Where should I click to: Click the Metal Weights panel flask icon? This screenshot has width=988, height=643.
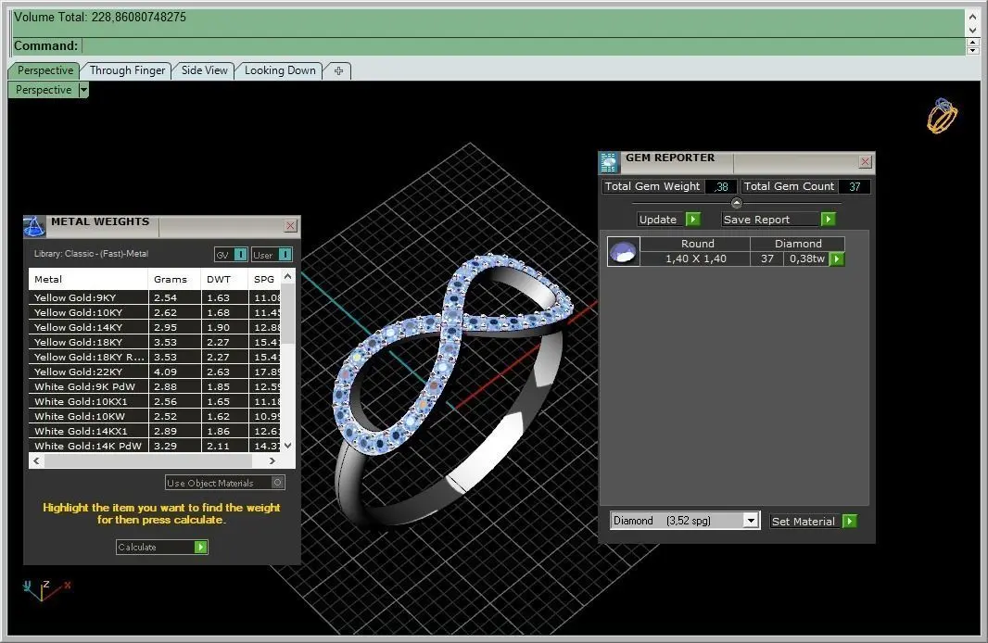coord(34,226)
